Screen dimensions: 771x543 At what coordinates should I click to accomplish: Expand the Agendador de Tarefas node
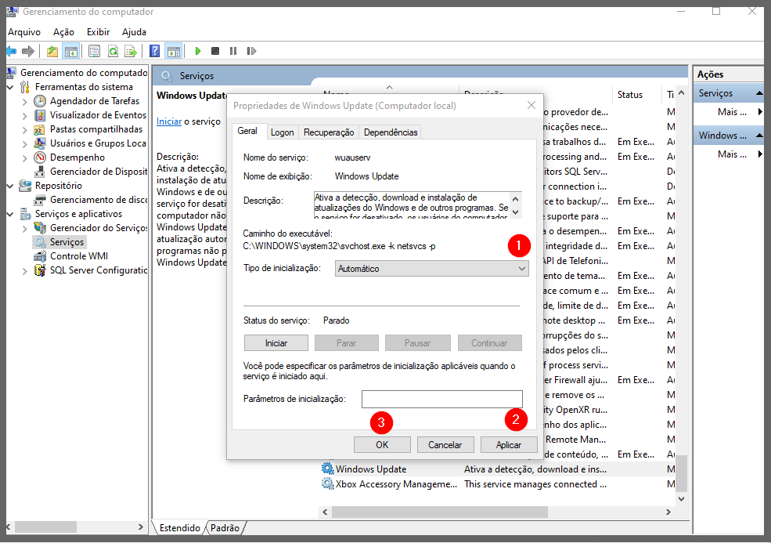pos(24,101)
